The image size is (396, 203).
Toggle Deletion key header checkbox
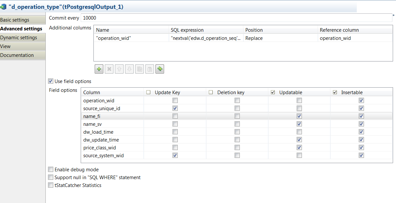(211, 92)
